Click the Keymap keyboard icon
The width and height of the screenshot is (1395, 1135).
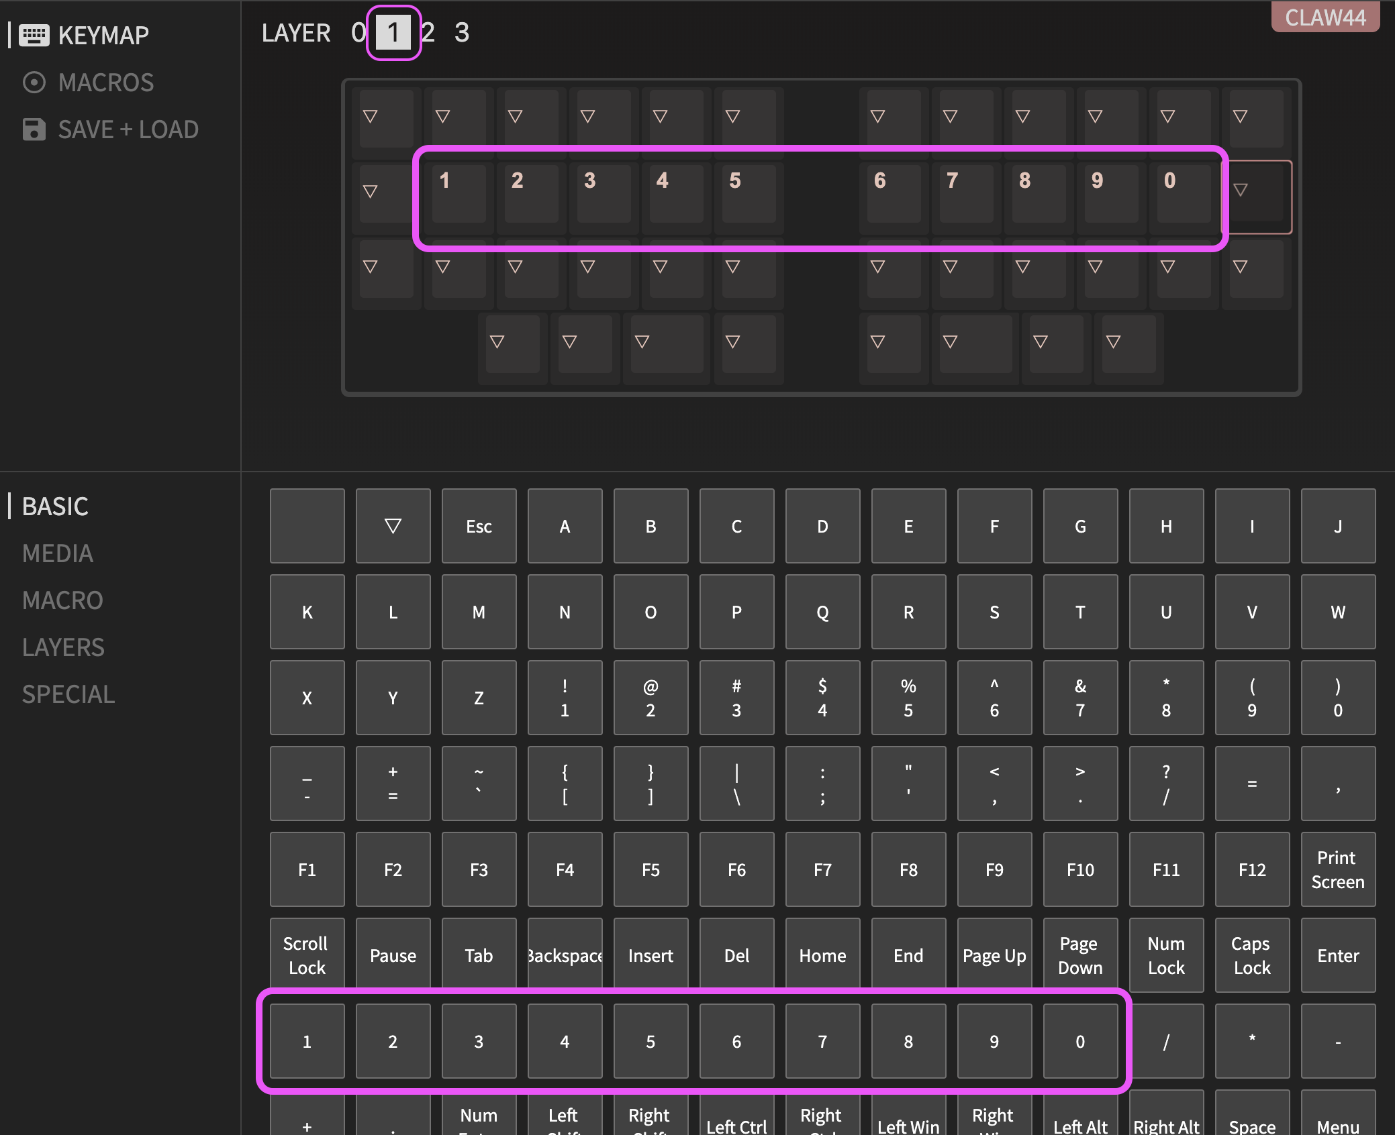click(x=34, y=35)
